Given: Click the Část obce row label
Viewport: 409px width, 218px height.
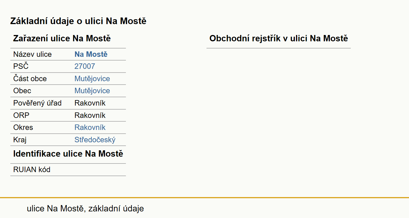Looking at the screenshot, I should [x=30, y=79].
